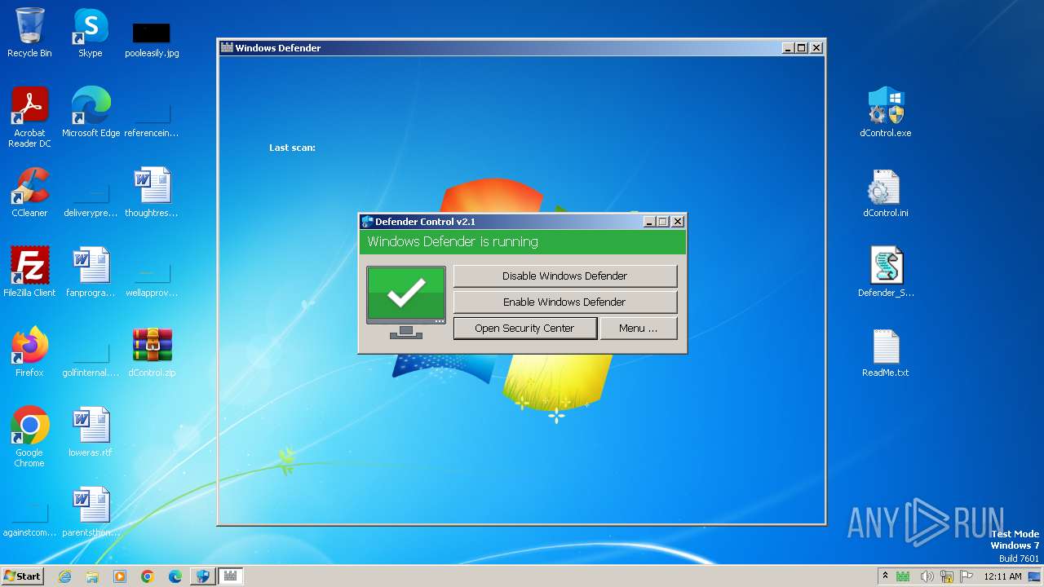Open Windows Explorer folder taskbar icon
Viewport: 1044px width, 587px height.
point(92,576)
